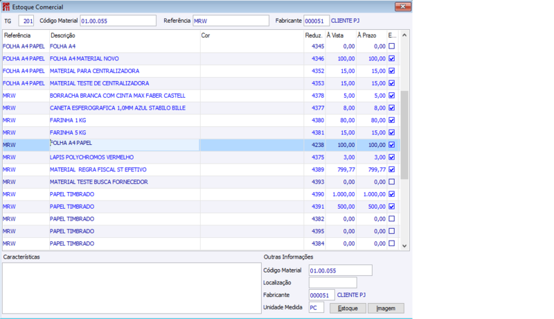This screenshot has height=319, width=554.
Task: Click the scroll up arrow of the list
Action: pyautogui.click(x=404, y=35)
